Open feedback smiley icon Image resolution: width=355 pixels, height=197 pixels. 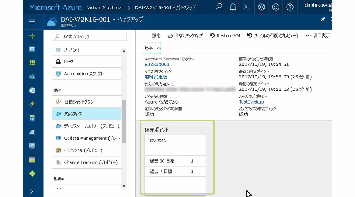coord(276,7)
